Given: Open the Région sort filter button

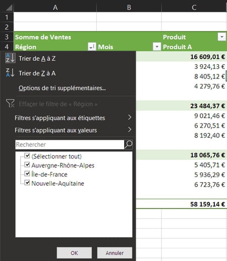Looking at the screenshot, I should (x=92, y=47).
